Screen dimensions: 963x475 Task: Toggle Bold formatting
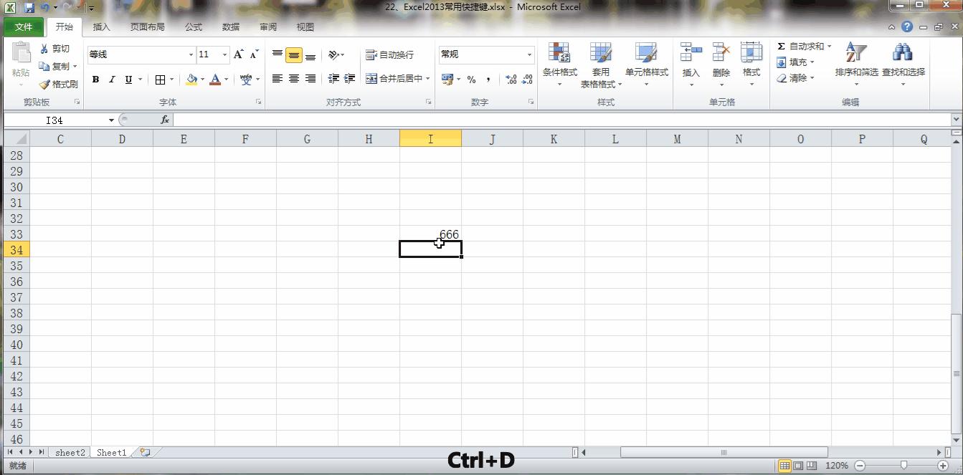pyautogui.click(x=95, y=80)
